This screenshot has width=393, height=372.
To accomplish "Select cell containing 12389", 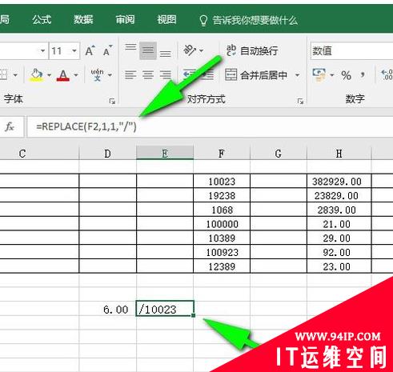I will pos(222,266).
